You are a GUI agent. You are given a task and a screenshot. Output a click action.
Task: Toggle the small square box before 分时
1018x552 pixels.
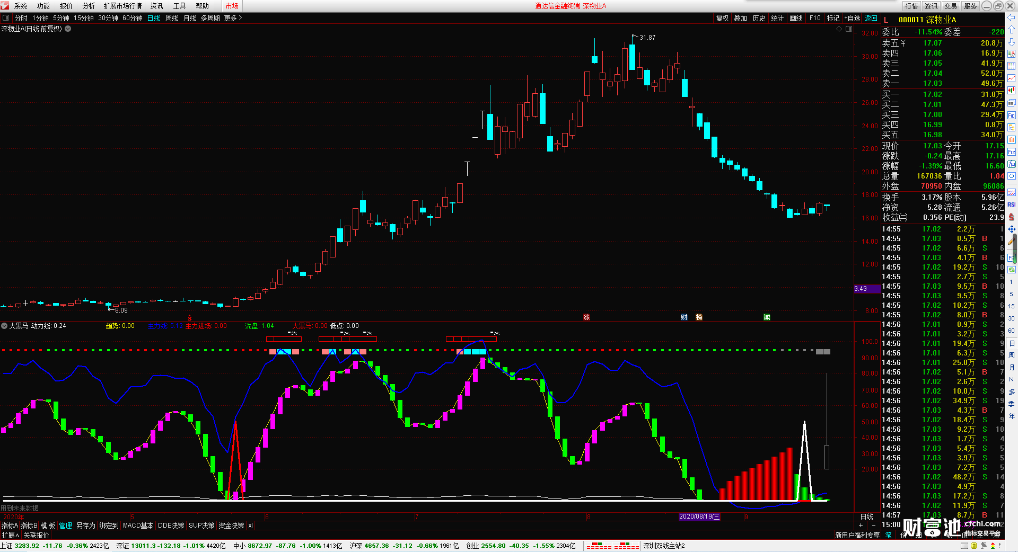tap(6, 18)
